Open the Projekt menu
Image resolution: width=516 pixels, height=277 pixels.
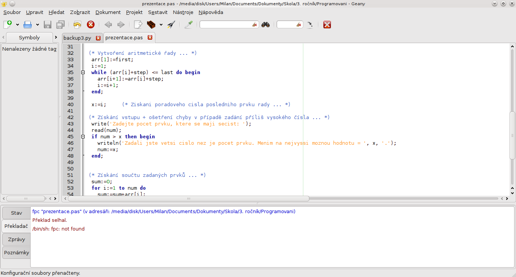134,12
